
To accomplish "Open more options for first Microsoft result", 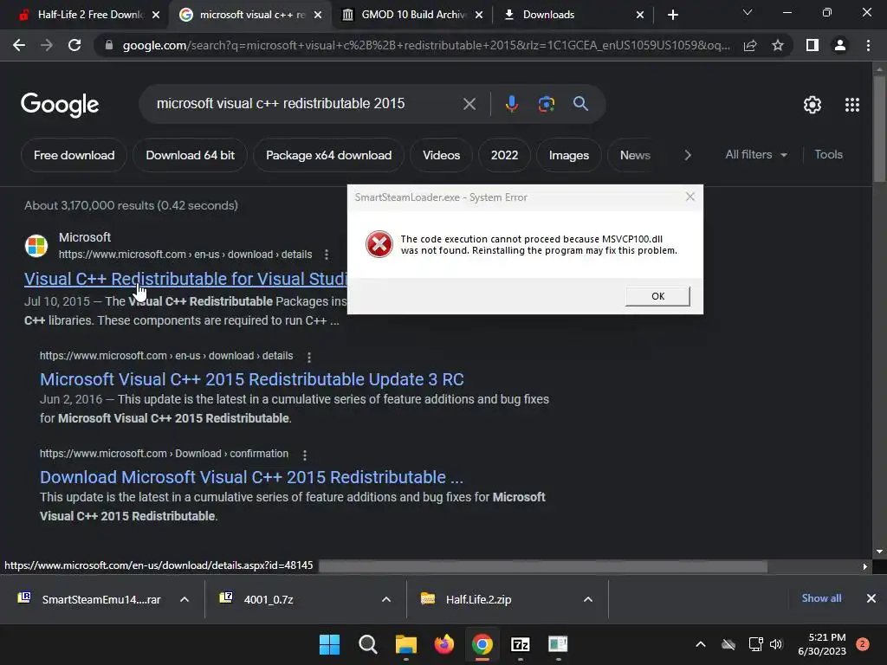I will tap(327, 255).
